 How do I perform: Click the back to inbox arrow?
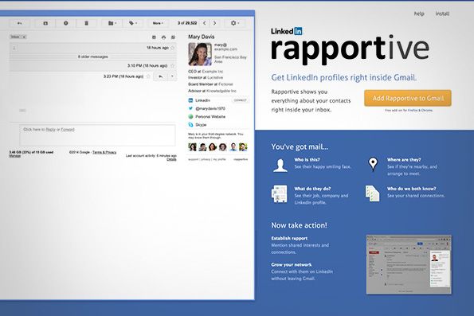pyautogui.click(x=19, y=23)
